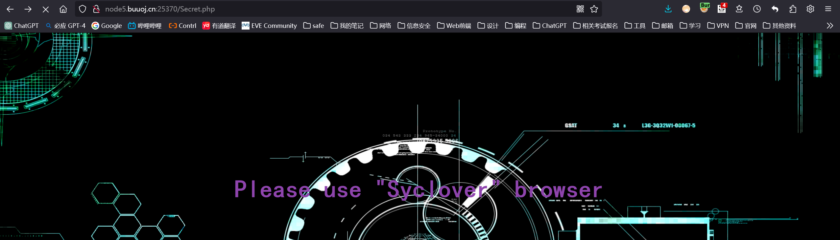This screenshot has height=240, width=840.
Task: Expand the 官网 bookmark folder
Action: click(x=746, y=26)
